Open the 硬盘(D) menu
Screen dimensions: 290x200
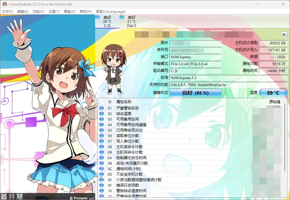70,12
